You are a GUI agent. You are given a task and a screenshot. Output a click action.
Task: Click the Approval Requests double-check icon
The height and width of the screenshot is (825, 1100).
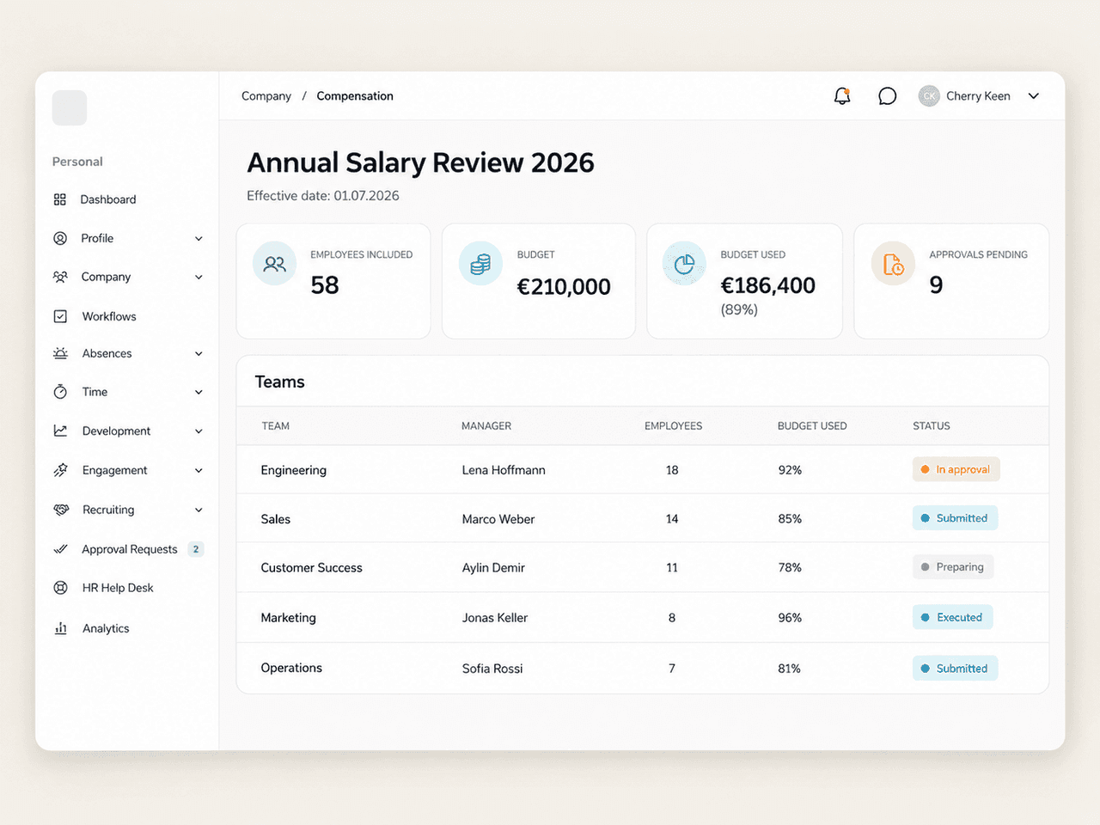coord(60,549)
